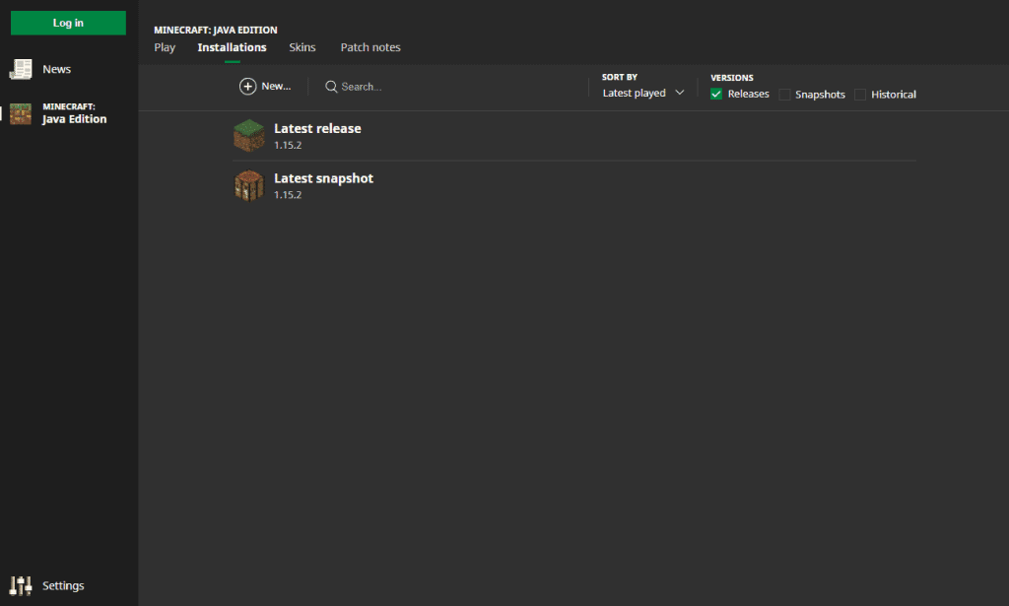
Task: Click the magnifying glass search icon
Action: (331, 87)
